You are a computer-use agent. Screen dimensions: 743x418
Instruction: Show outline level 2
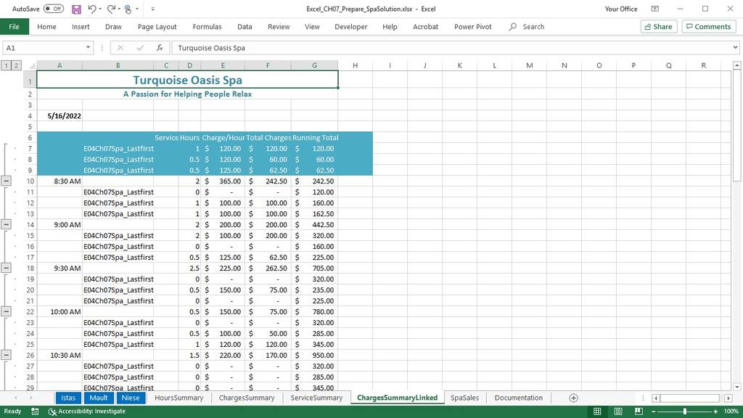click(x=16, y=65)
